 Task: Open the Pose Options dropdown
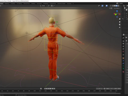pyautogui.click(x=117, y=8)
